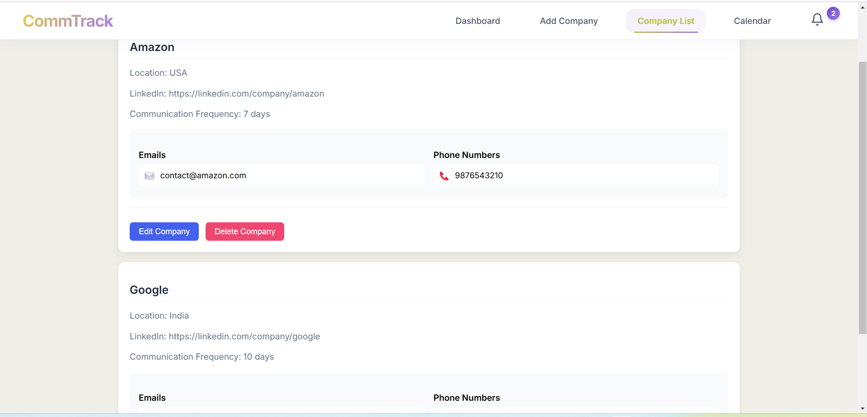This screenshot has width=867, height=417.
Task: Click the notification count badge showing 2
Action: 833,14
